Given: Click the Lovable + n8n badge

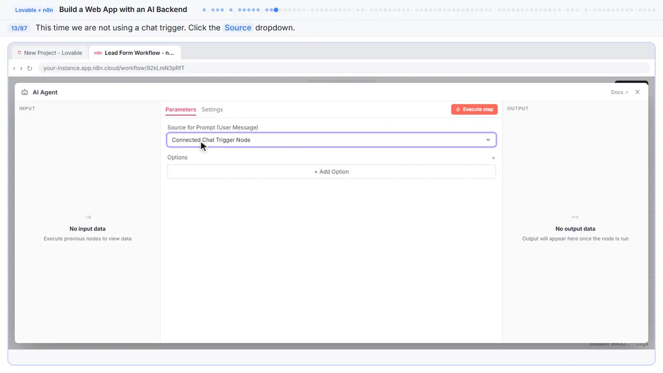Looking at the screenshot, I should click(x=34, y=10).
